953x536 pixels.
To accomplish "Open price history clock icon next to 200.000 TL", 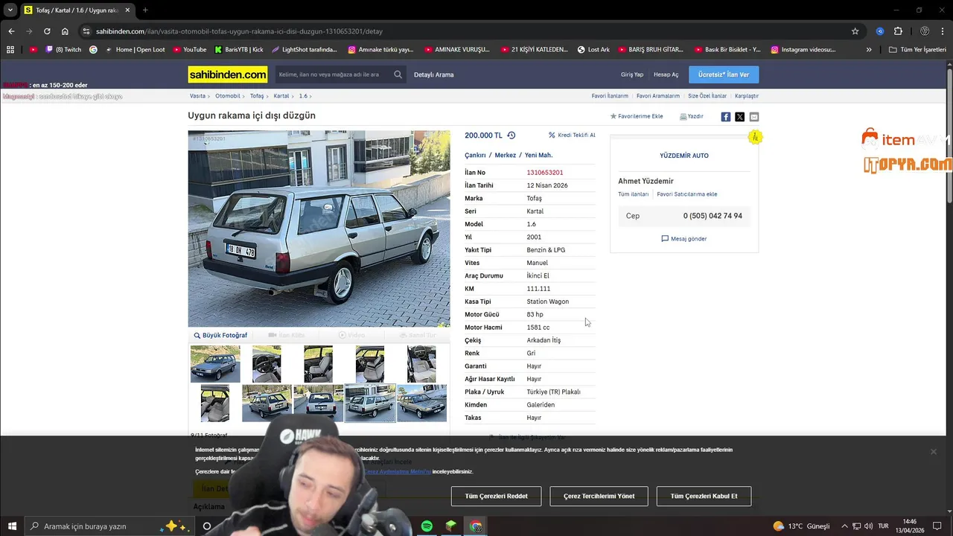I will coord(511,135).
